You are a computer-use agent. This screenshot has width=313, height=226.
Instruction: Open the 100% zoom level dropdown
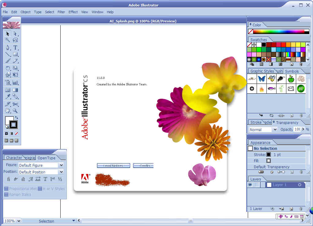(19, 221)
